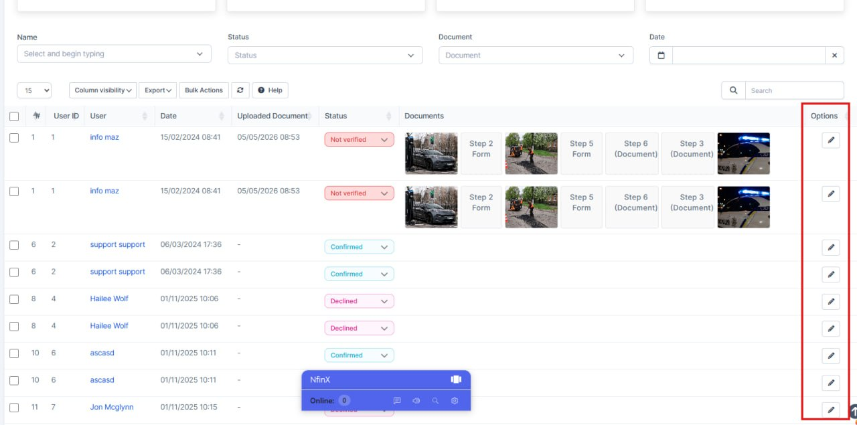The image size is (857, 425).
Task: Click pencil icon on second info maz row
Action: point(830,193)
